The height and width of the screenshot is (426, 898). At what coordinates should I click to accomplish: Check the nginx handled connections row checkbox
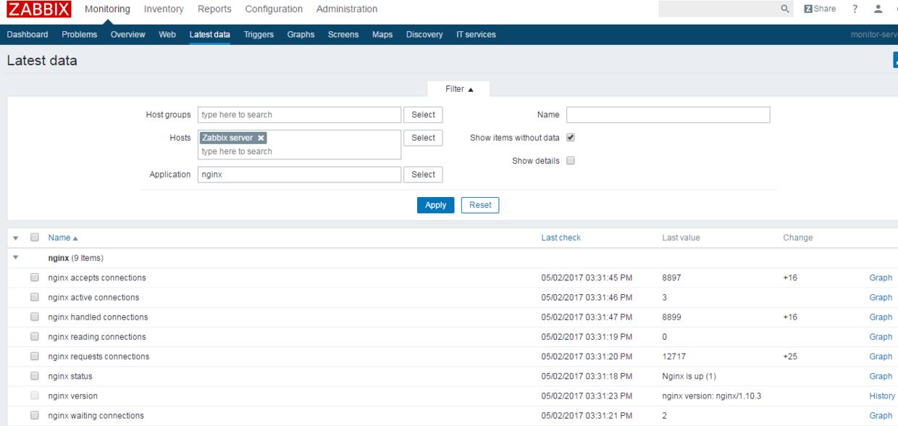(35, 317)
